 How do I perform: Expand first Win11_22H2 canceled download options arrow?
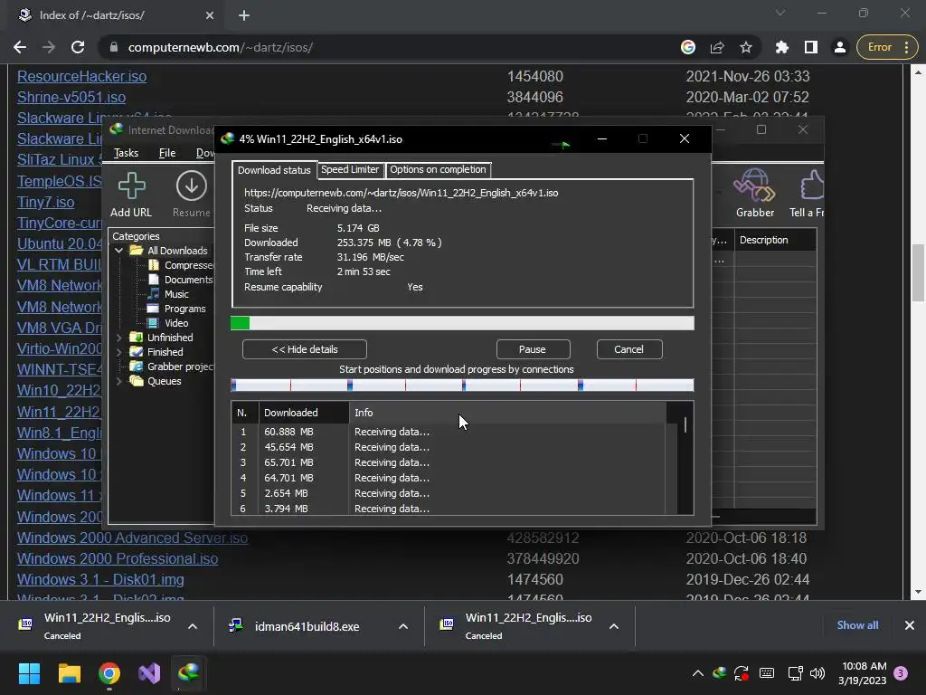(193, 626)
